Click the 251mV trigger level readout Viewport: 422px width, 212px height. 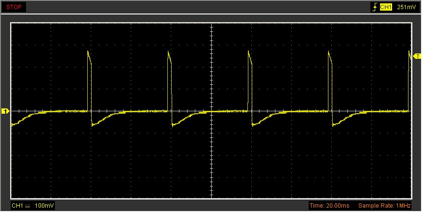point(407,7)
